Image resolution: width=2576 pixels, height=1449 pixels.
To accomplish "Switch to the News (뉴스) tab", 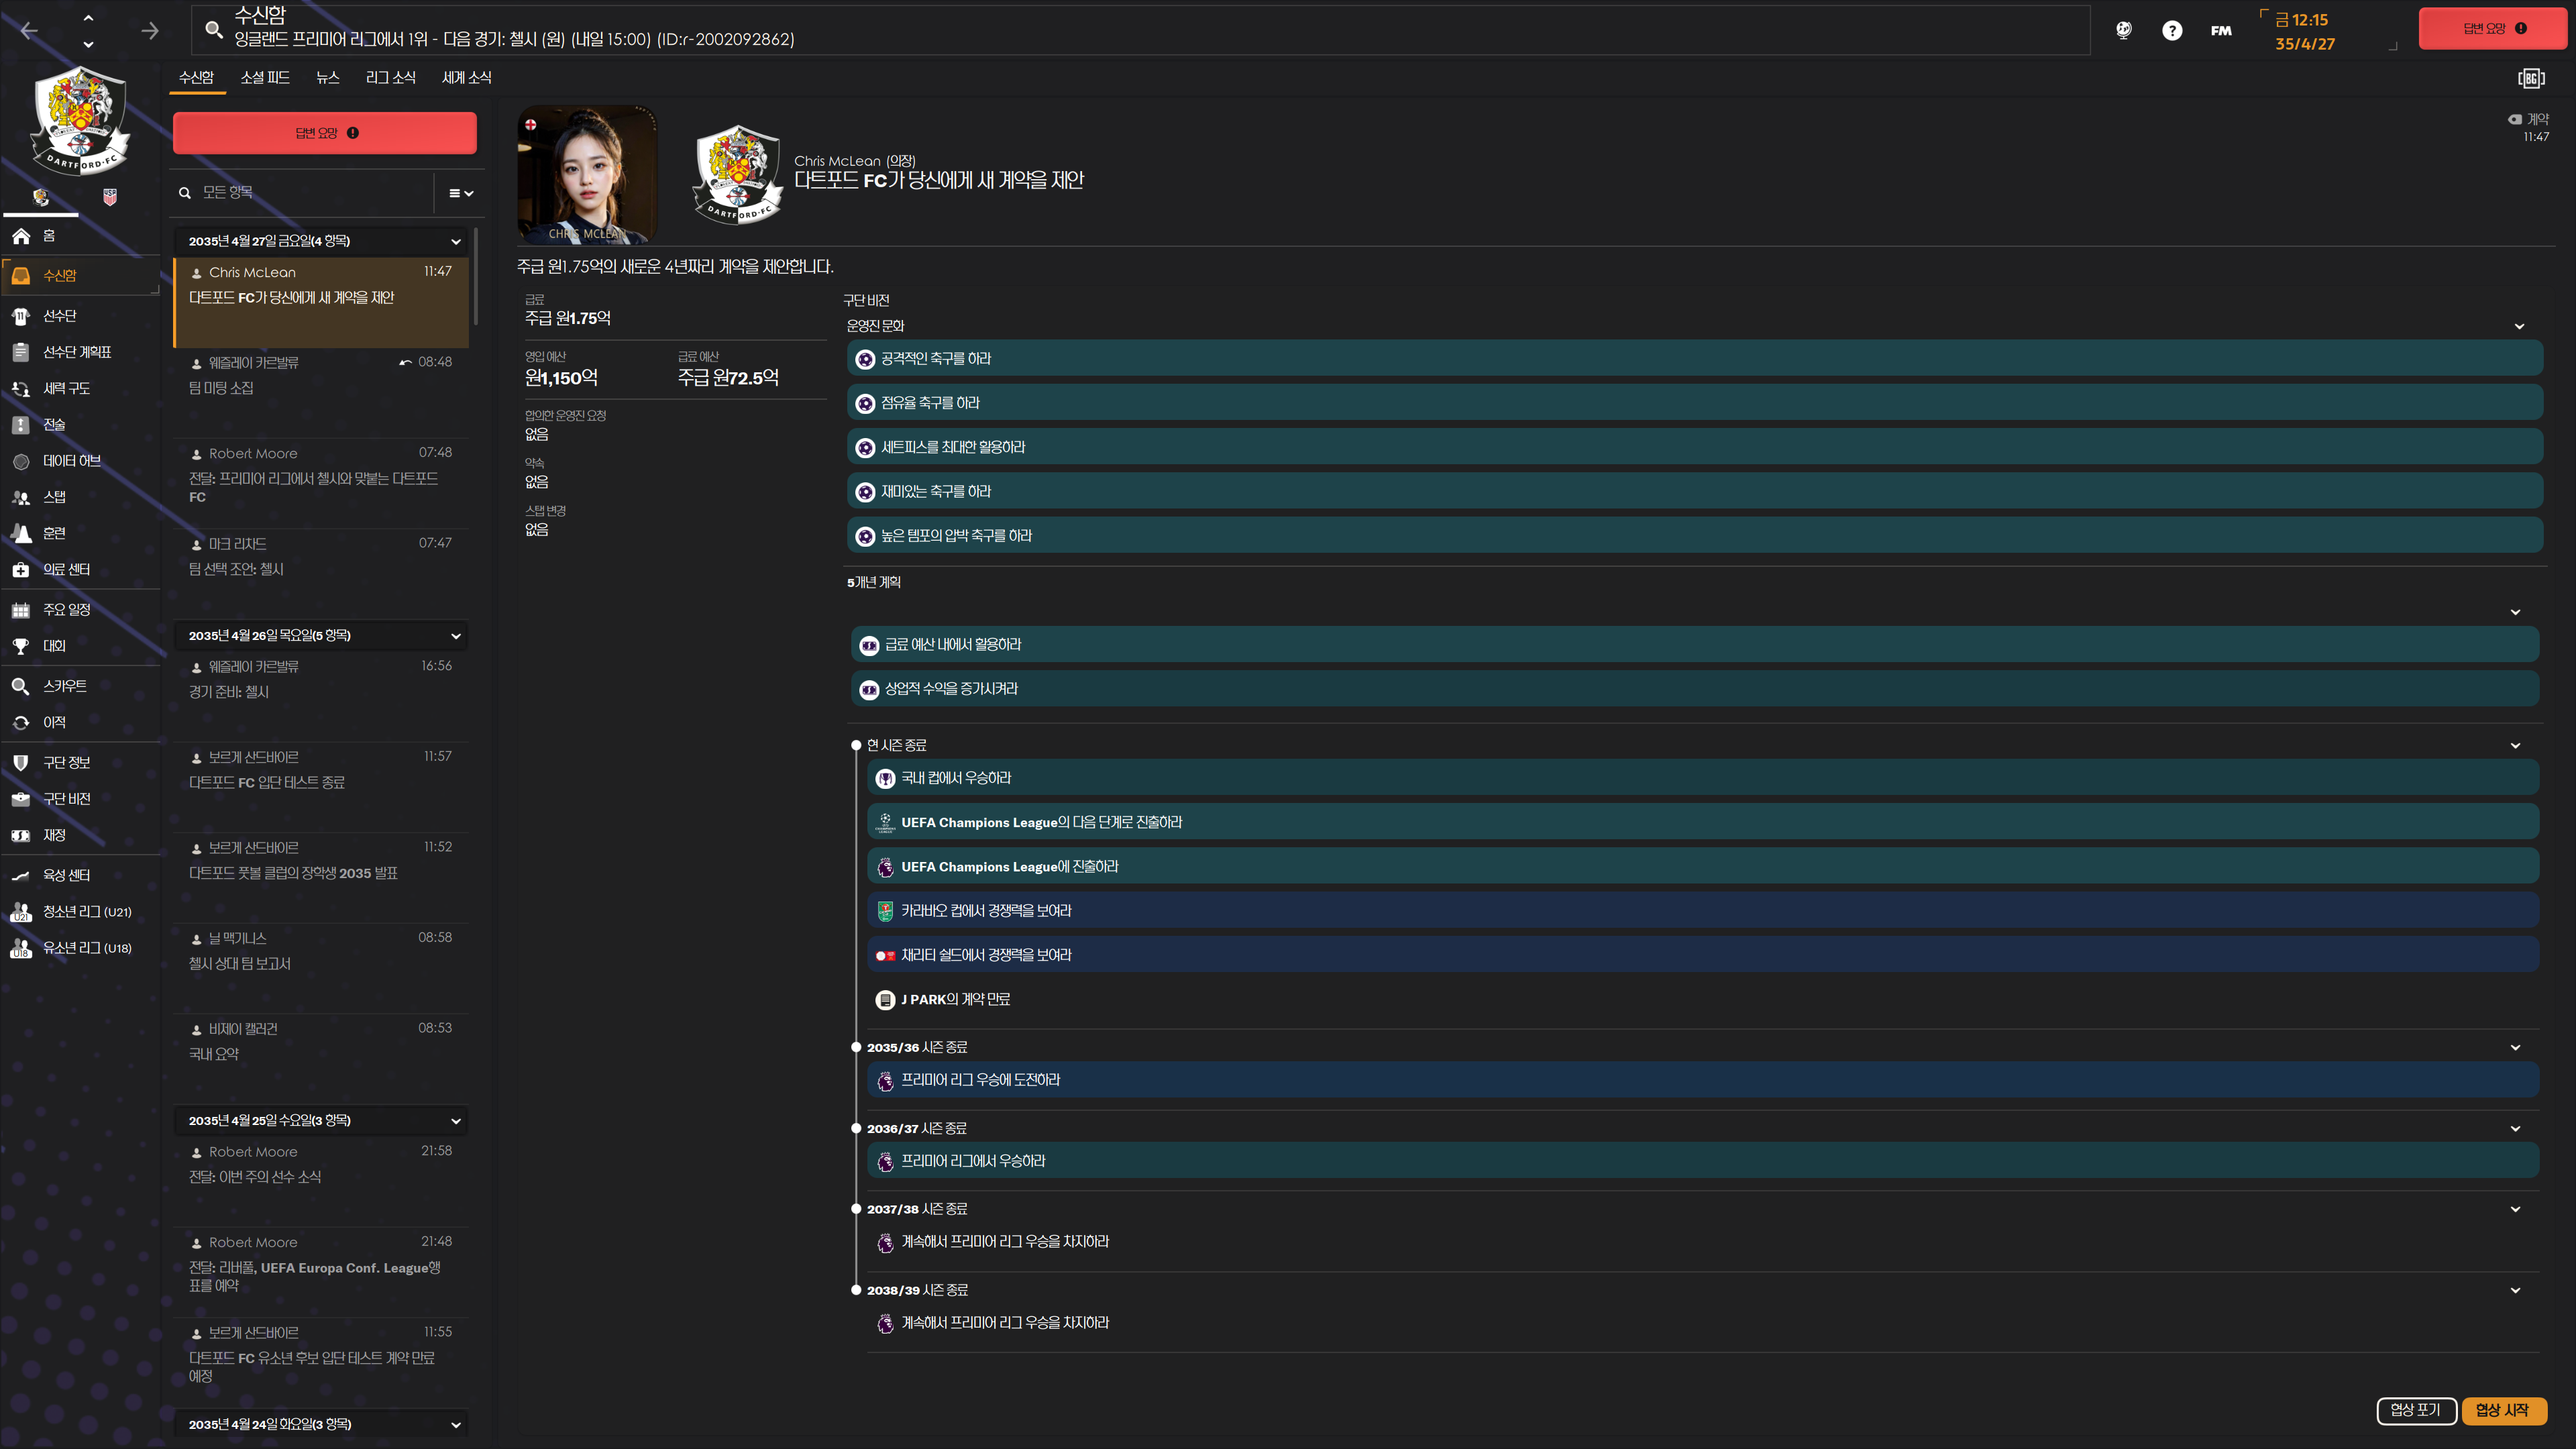I will [x=328, y=77].
